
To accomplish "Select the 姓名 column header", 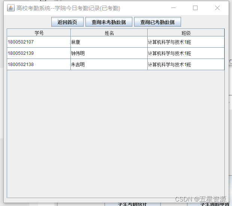I will (109, 33).
